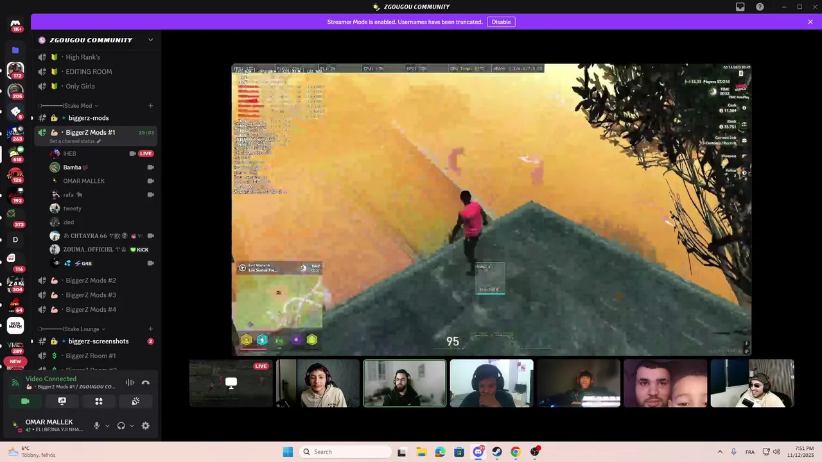Open server with 126 notification badge
Viewport: 822px width, 462px height.
(15, 175)
